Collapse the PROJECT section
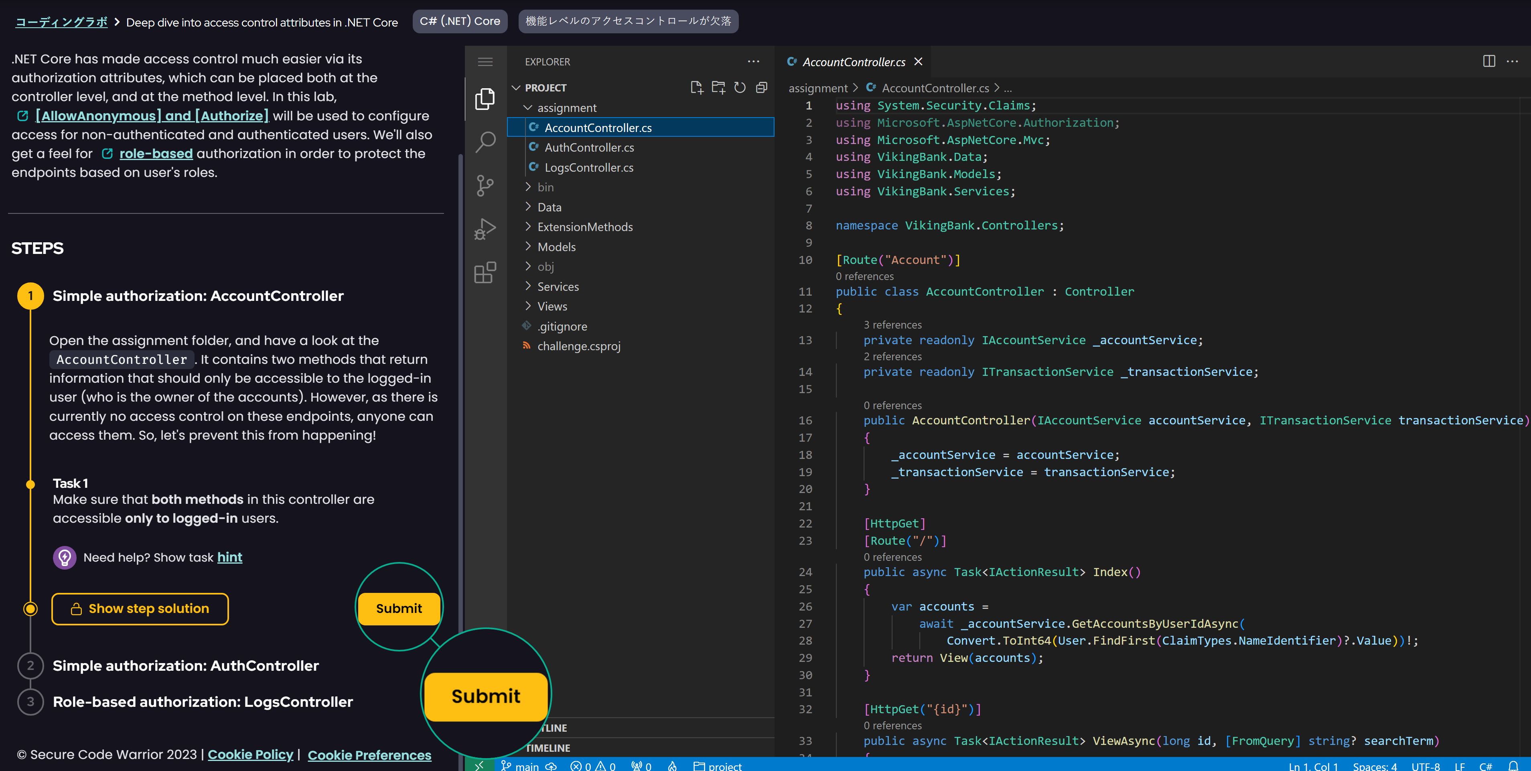This screenshot has height=771, width=1531. click(516, 87)
